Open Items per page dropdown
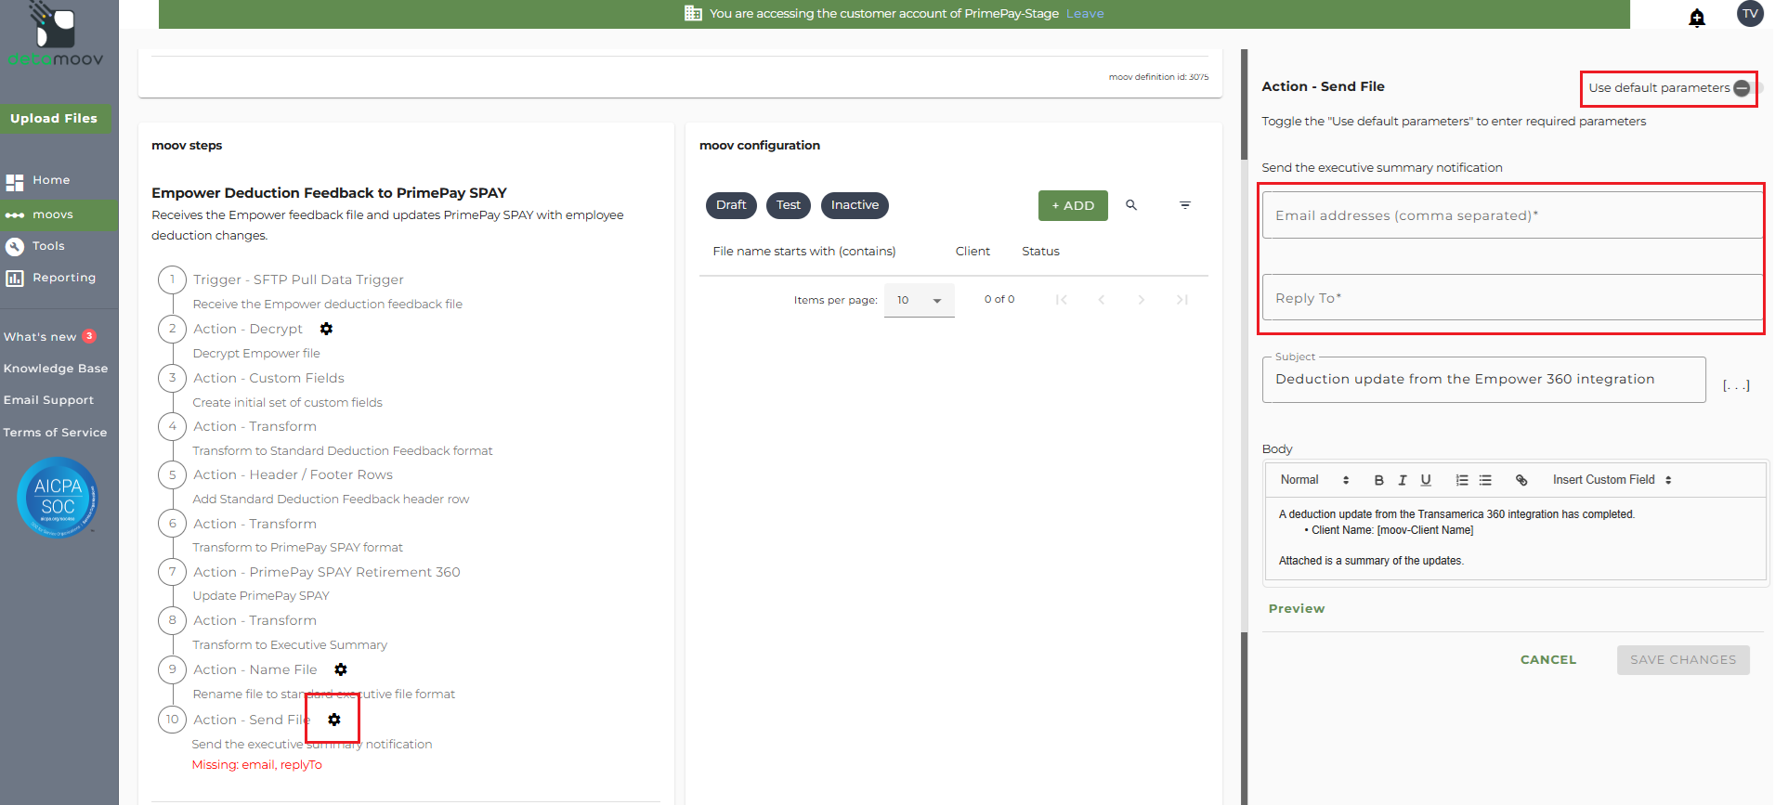 point(920,300)
